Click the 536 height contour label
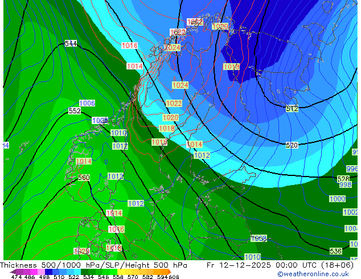Screen dimensions: 361x279 pyautogui.click(x=336, y=251)
